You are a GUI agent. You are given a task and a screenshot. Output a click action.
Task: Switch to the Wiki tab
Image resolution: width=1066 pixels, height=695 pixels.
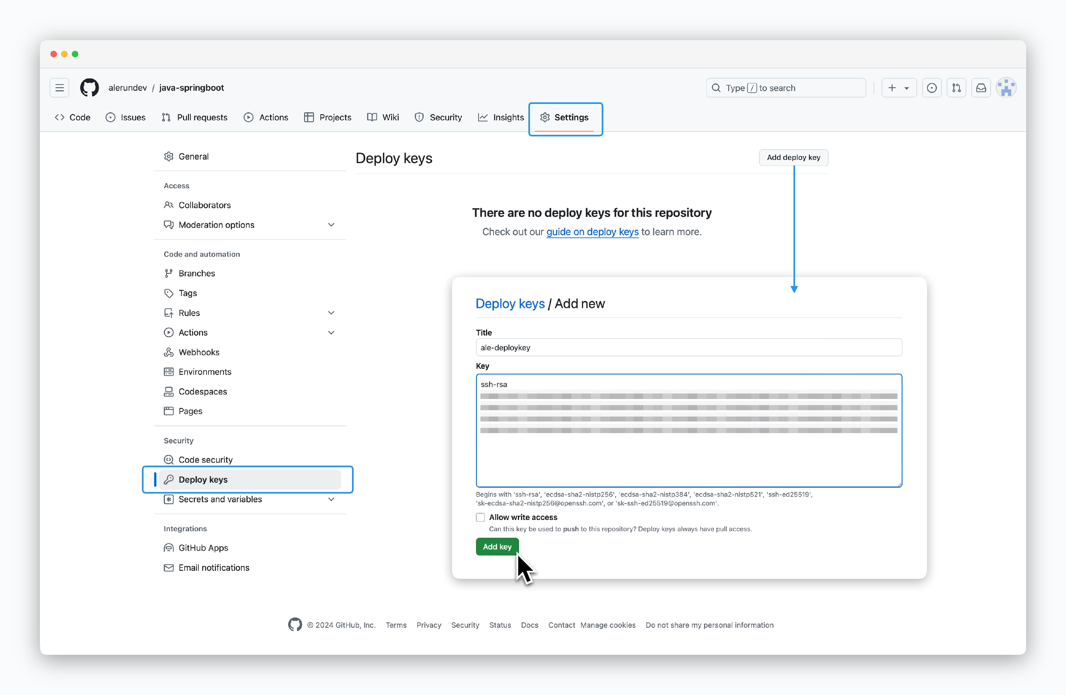(x=383, y=117)
